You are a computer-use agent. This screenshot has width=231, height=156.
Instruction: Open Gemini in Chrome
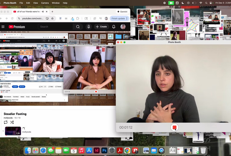coord(122,12)
